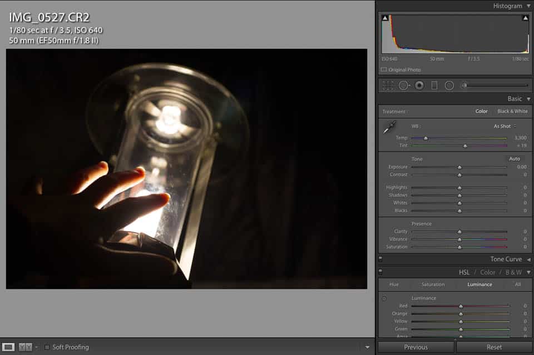Click the Blacks slider handle

459,211
